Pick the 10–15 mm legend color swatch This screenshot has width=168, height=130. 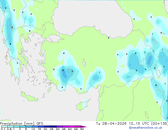[x=35, y=127]
